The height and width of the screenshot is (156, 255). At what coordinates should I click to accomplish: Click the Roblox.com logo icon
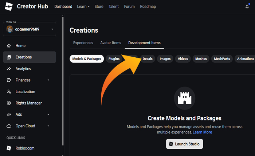click(x=9, y=148)
